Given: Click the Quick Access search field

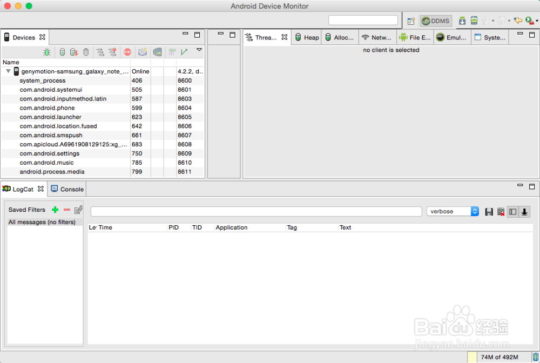Looking at the screenshot, I should 363,21.
